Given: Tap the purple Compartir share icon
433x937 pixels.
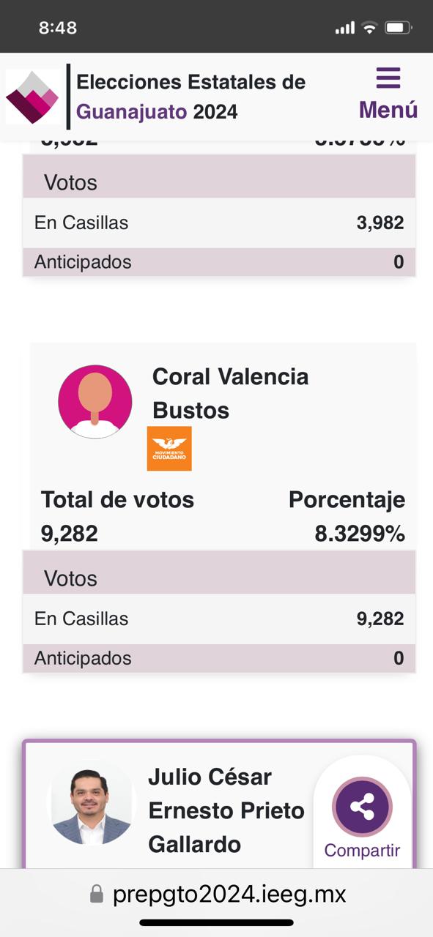Looking at the screenshot, I should coord(363,808).
